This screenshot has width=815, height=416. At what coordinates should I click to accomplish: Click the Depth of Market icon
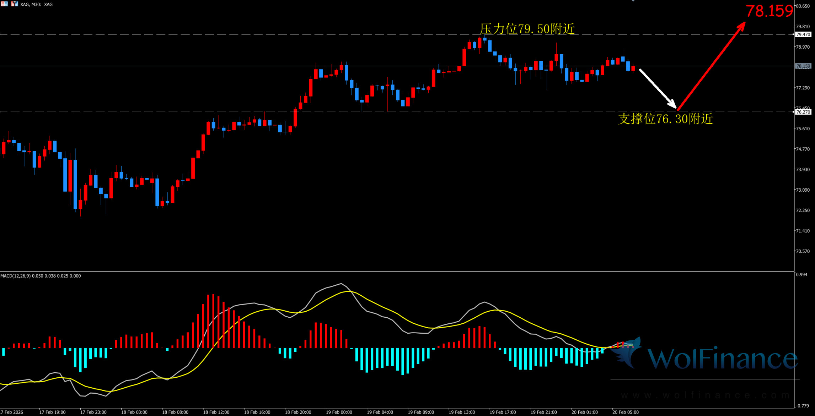[x=4, y=4]
